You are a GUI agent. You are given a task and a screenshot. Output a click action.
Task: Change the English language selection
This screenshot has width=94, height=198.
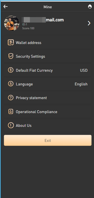81,84
